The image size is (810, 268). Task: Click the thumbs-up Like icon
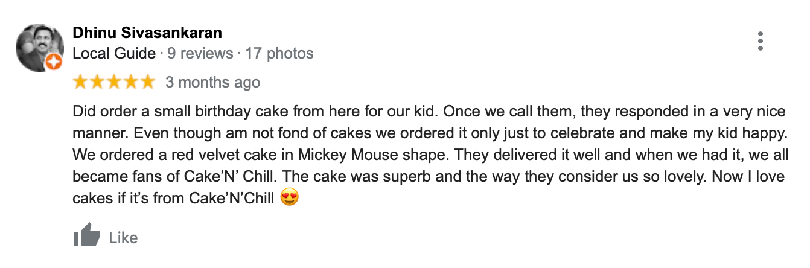pos(86,237)
